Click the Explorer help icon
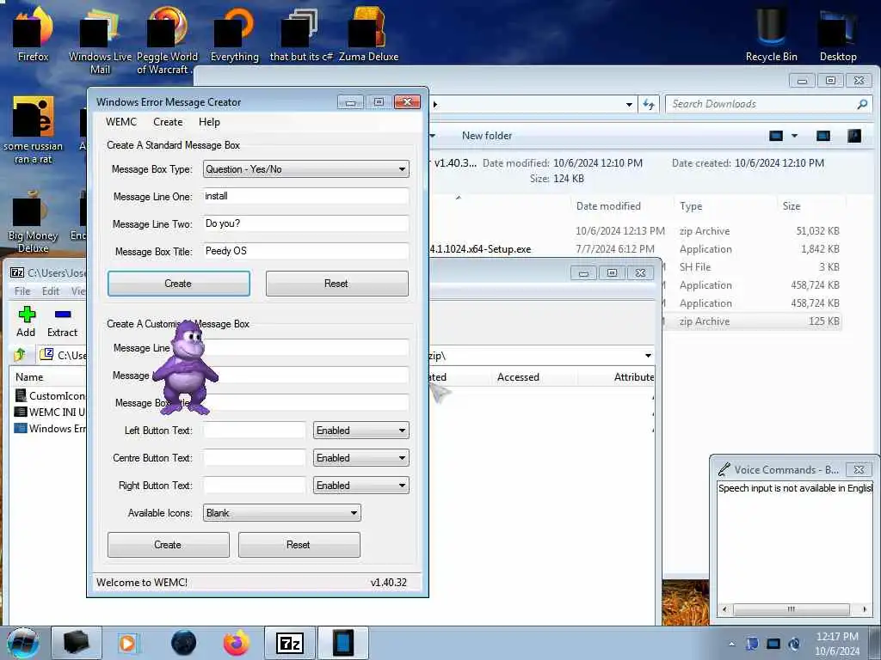 pos(854,136)
